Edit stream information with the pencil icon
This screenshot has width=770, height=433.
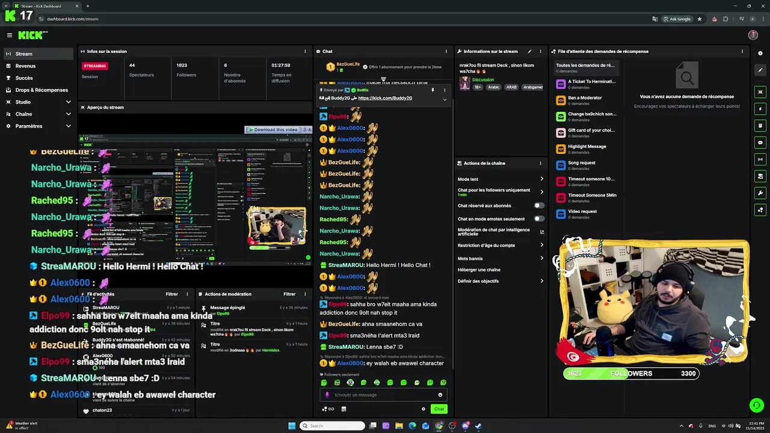529,51
